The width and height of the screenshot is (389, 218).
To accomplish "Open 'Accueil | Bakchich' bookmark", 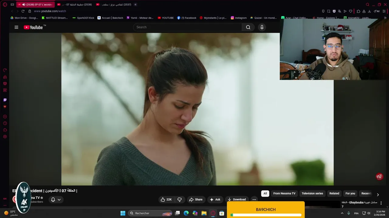I will click(x=110, y=18).
